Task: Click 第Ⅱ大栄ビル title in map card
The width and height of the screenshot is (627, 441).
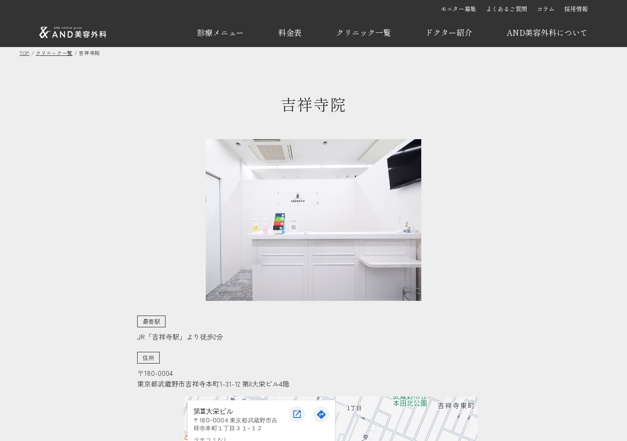Action: [213, 411]
